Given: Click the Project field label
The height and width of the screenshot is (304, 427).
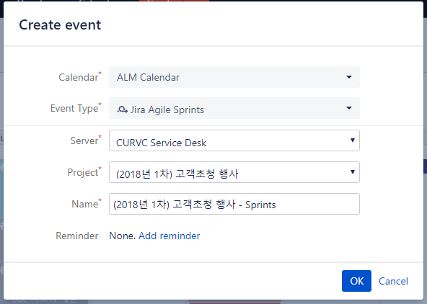Looking at the screenshot, I should click(x=83, y=172).
